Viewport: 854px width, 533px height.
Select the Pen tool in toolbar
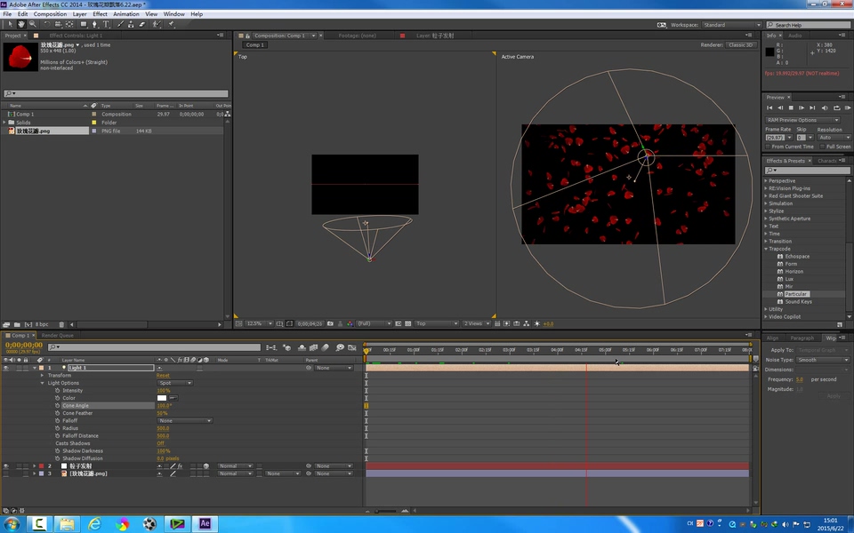[x=94, y=24]
